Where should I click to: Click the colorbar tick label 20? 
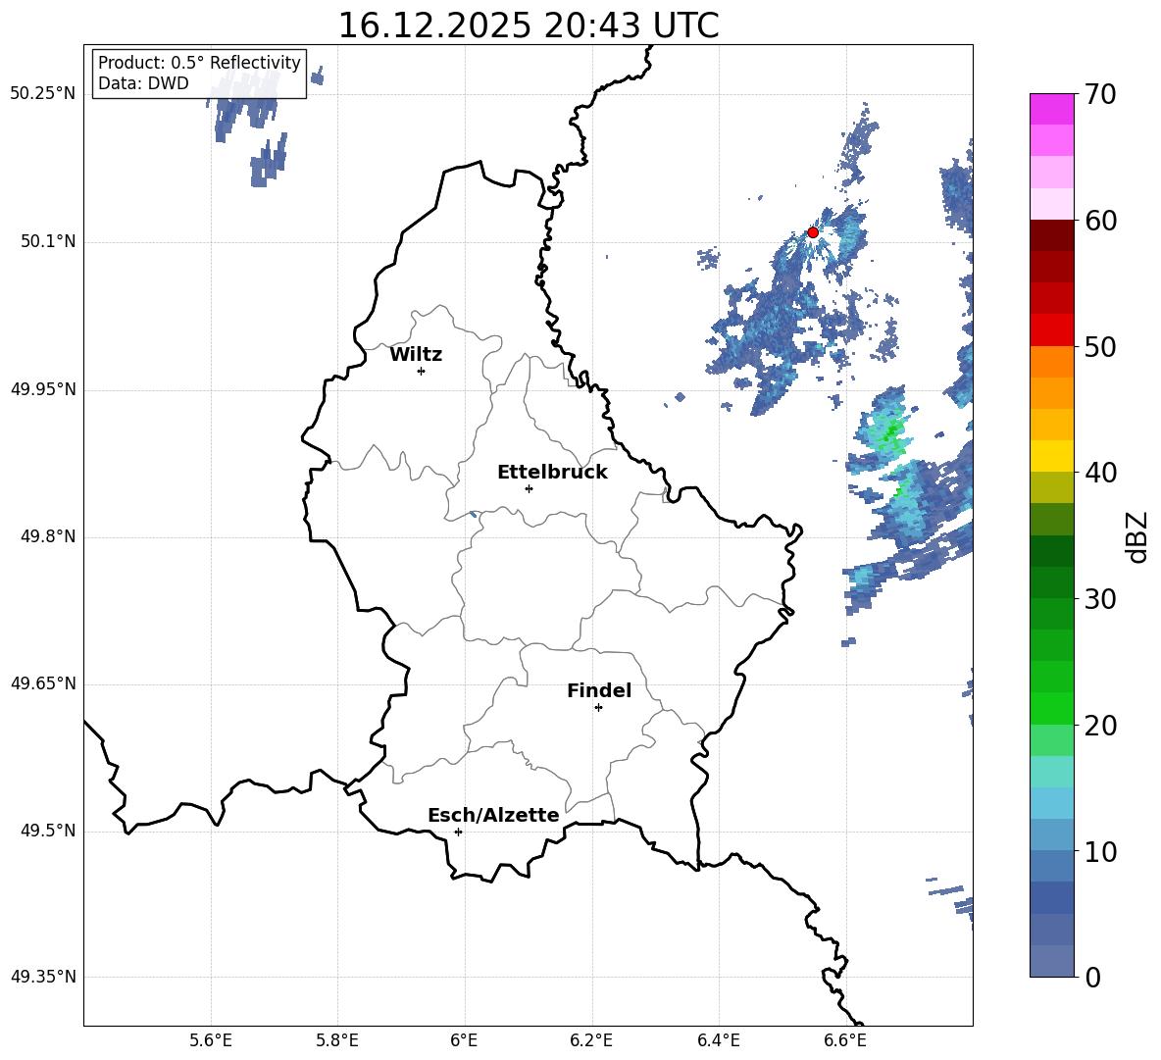click(1100, 726)
